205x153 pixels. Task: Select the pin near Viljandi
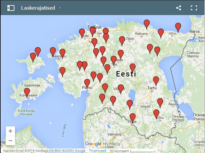click(x=121, y=88)
